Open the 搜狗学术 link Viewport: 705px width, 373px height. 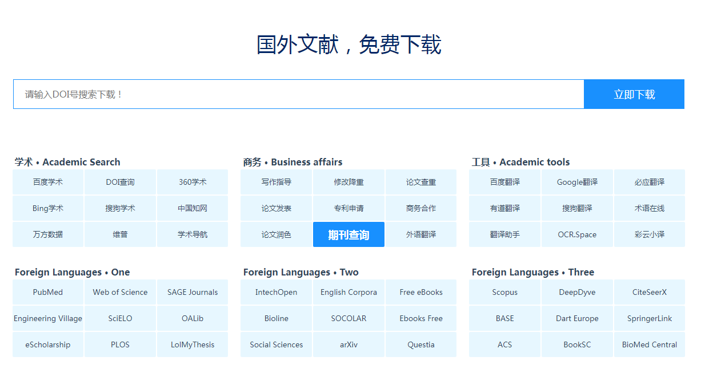[x=120, y=208]
